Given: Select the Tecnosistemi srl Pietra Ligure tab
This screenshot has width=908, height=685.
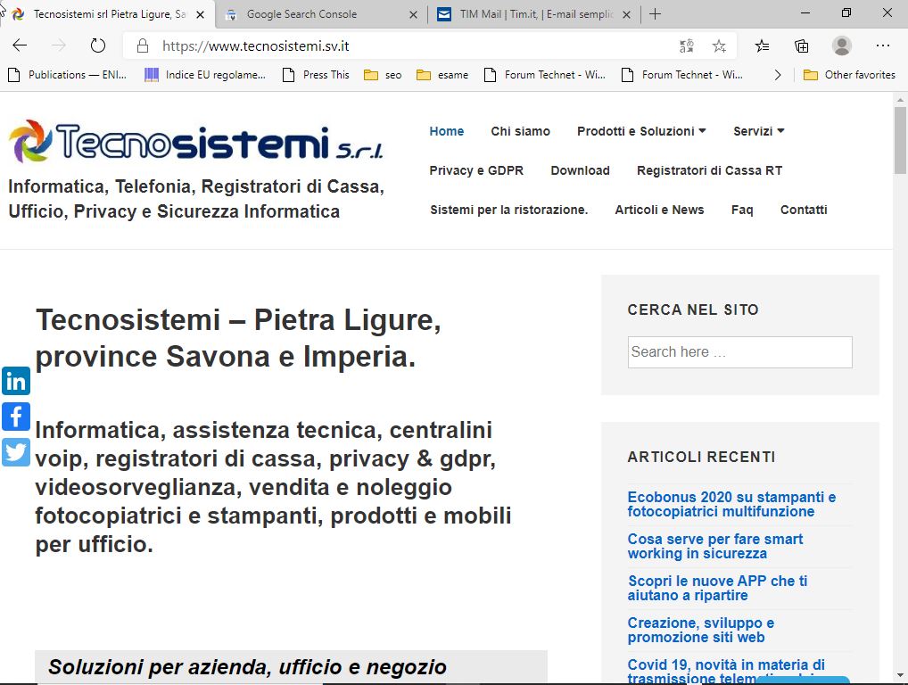Looking at the screenshot, I should [x=110, y=14].
